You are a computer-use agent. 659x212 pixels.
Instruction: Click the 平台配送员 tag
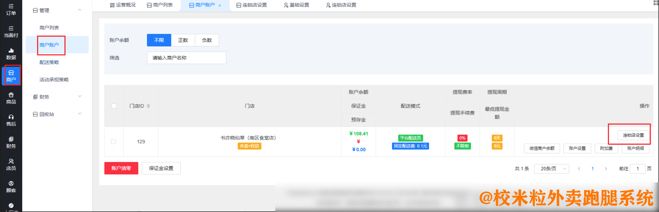tap(411, 138)
